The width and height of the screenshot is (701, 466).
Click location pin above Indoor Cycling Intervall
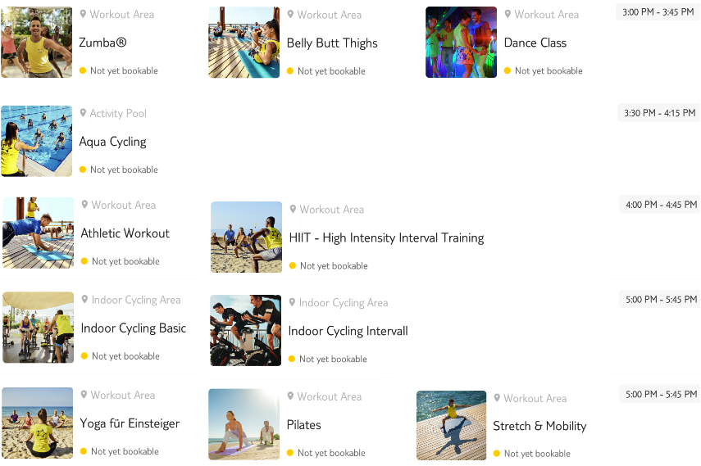(x=292, y=302)
